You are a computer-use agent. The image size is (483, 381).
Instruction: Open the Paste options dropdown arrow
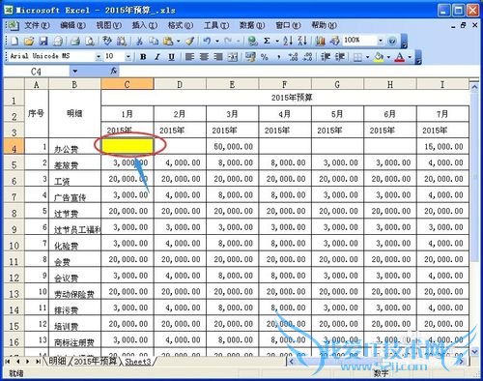[x=178, y=41]
